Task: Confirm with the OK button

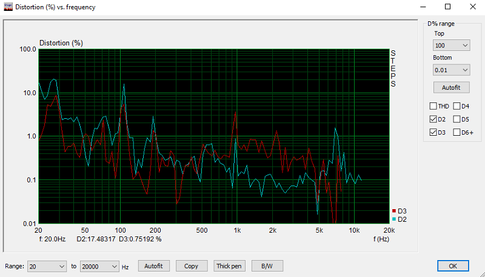Action: click(x=453, y=266)
